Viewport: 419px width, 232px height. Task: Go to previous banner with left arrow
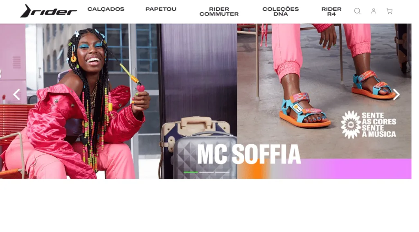pyautogui.click(x=16, y=94)
